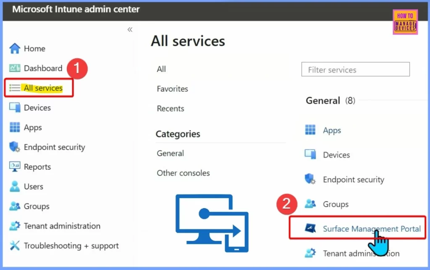Open the Devices link under General

point(336,155)
